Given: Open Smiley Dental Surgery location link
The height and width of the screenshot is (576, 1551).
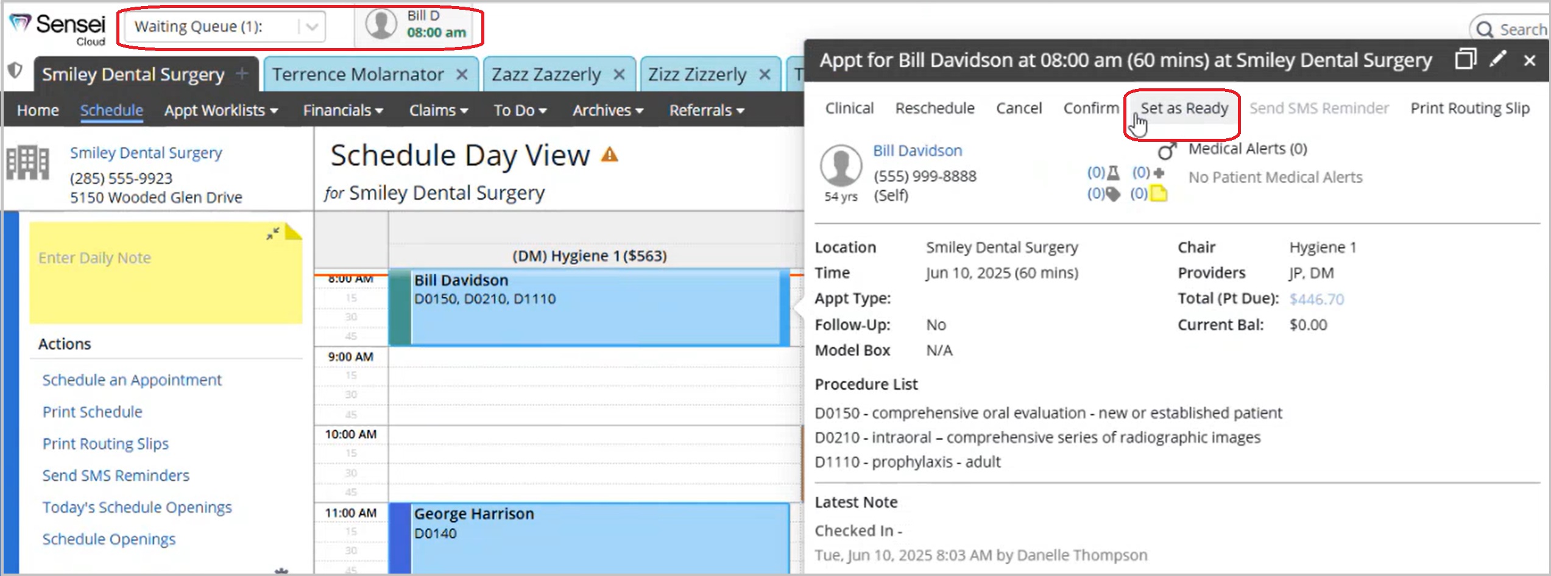Looking at the screenshot, I should pos(146,153).
